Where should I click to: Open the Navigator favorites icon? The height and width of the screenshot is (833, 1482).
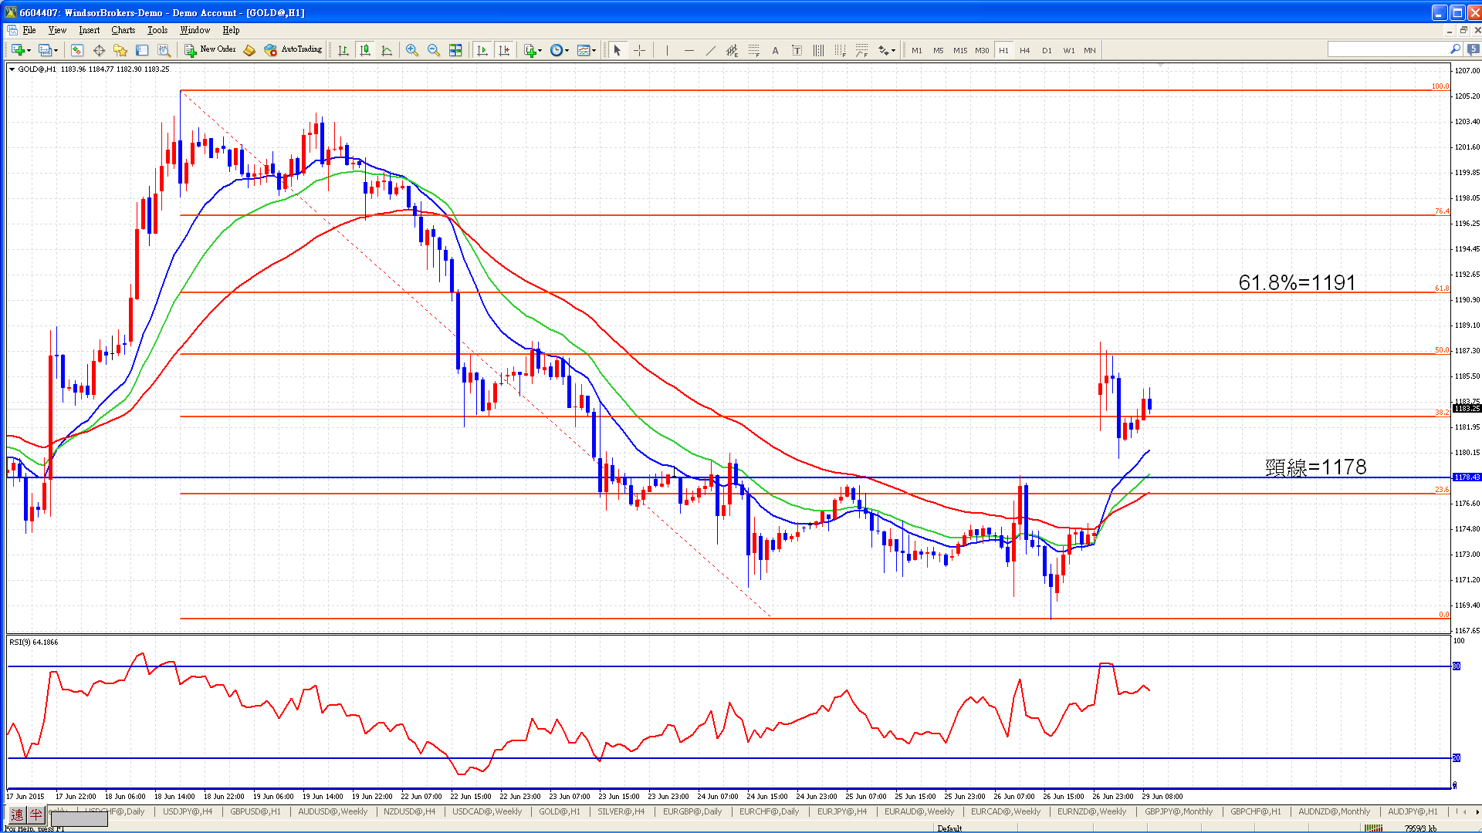coord(120,50)
